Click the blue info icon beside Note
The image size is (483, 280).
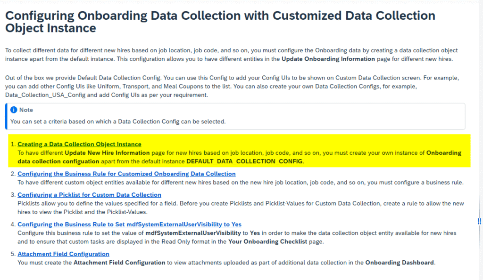[14, 110]
